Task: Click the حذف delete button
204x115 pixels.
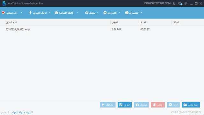Action: 158,105
